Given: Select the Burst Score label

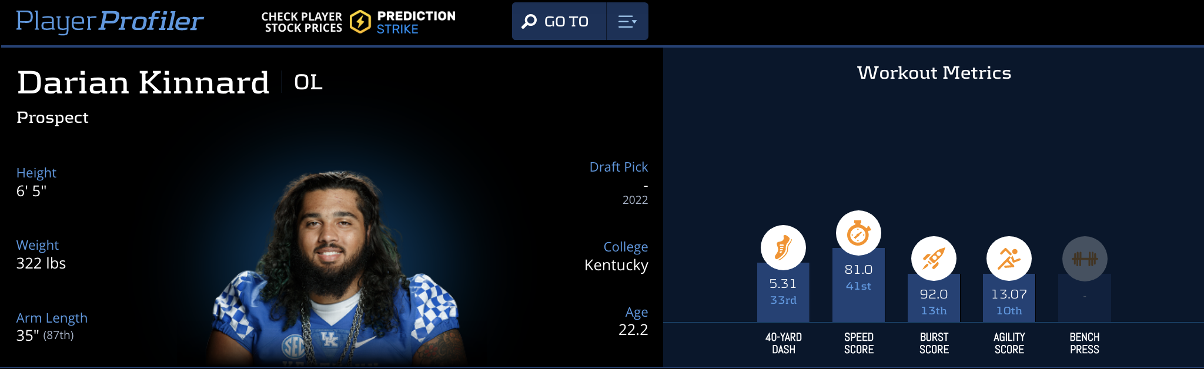Looking at the screenshot, I should (x=934, y=343).
